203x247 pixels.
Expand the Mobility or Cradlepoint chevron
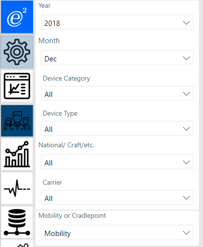coord(186,233)
